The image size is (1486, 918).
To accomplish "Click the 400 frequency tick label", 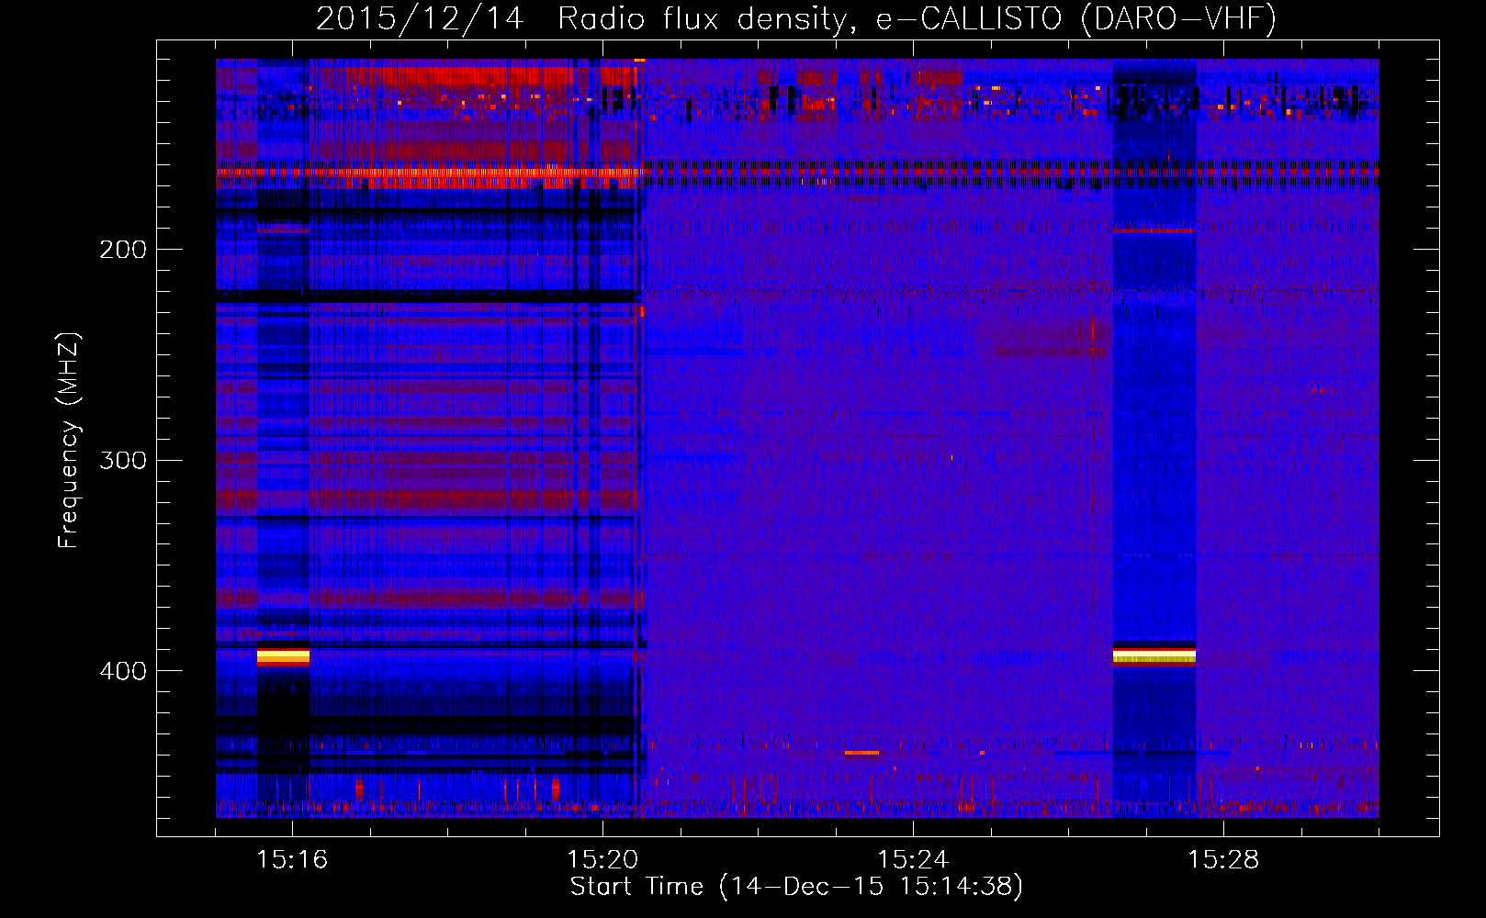I will [x=123, y=671].
